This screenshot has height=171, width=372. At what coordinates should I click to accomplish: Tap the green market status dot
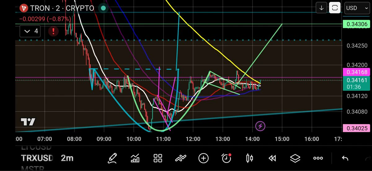point(104,8)
